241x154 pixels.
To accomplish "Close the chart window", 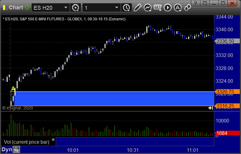I will coord(232,3).
